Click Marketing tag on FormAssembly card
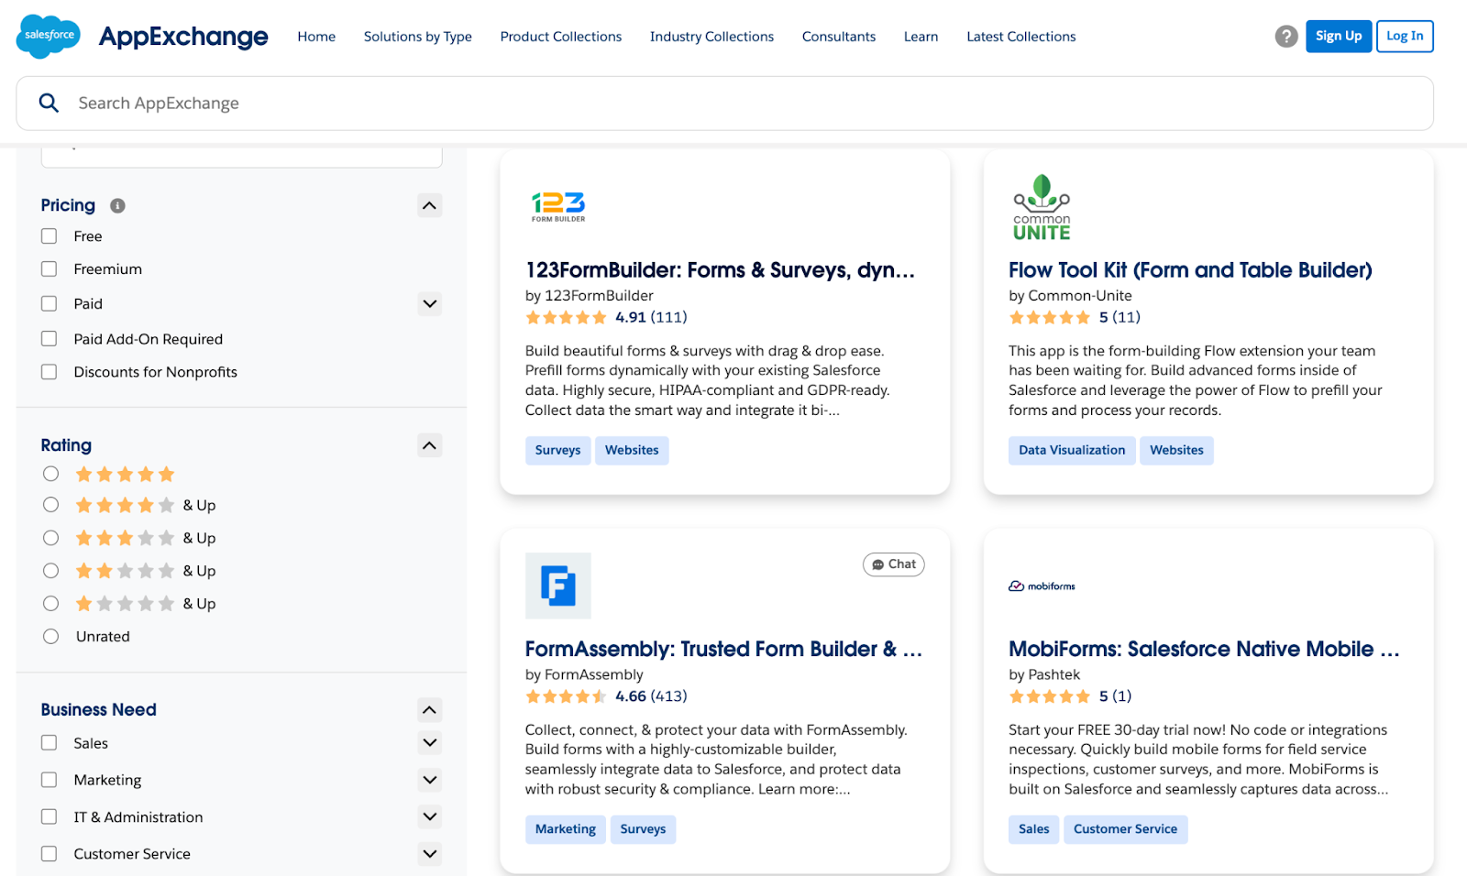This screenshot has height=876, width=1467. [566, 829]
